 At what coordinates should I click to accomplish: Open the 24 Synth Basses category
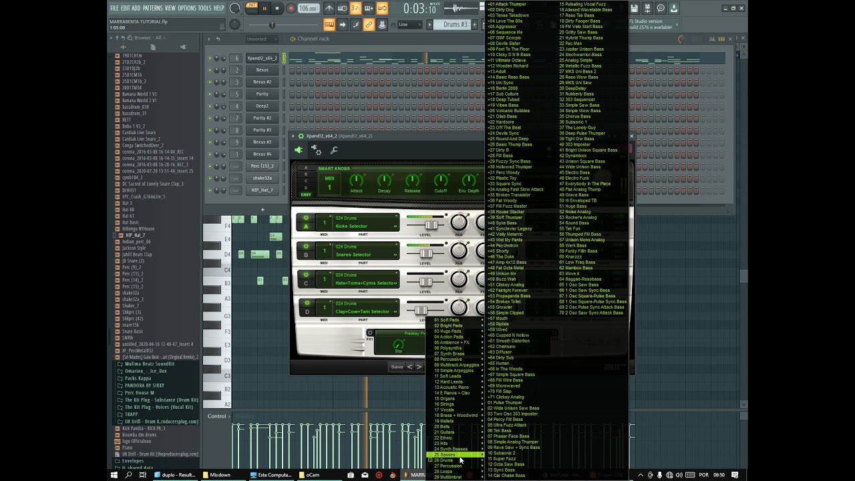click(455, 449)
